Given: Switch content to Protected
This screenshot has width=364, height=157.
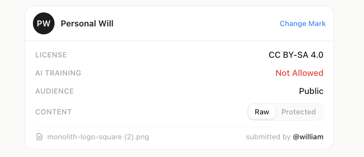Looking at the screenshot, I should pos(299,112).
